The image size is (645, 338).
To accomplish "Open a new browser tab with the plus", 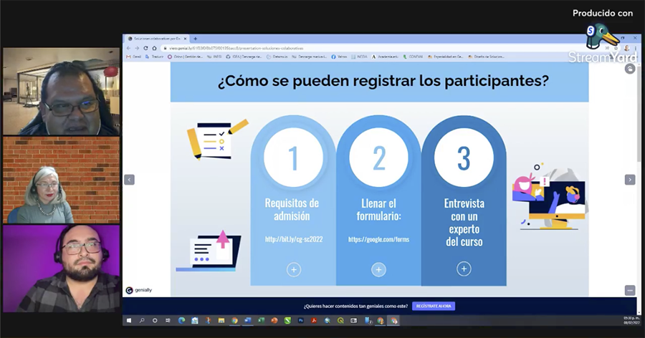I will [x=196, y=39].
